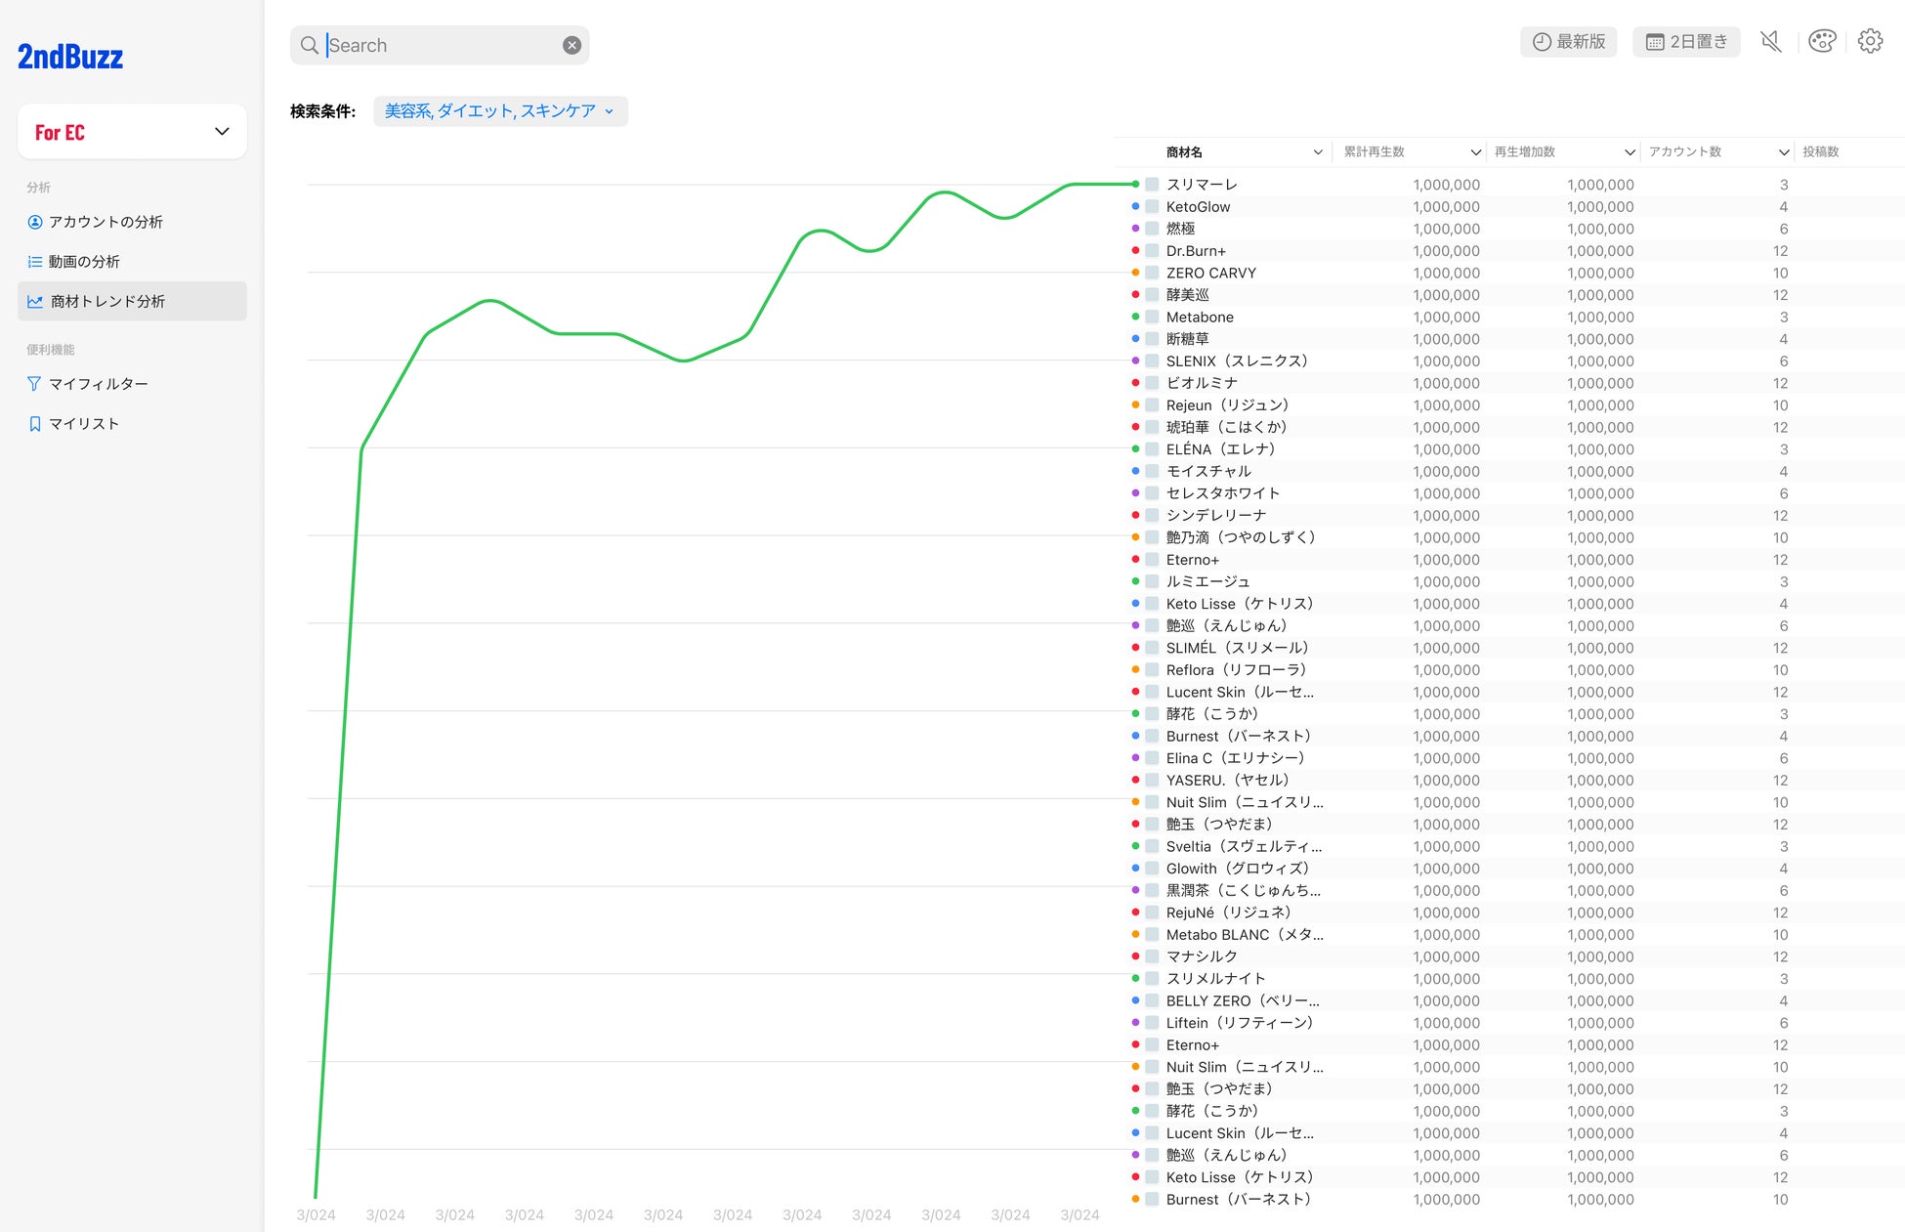Viewport: 1905px width, 1232px height.
Task: Open マイリスト bookmark item
Action: (x=74, y=424)
